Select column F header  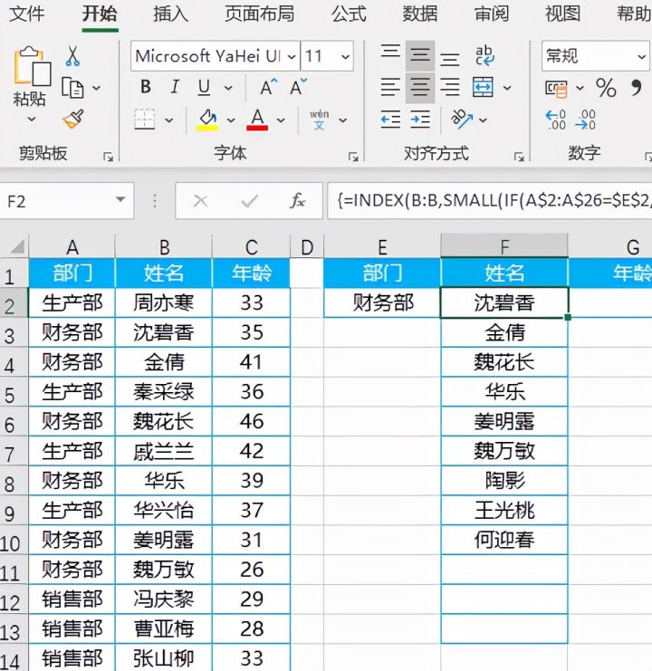click(x=504, y=246)
